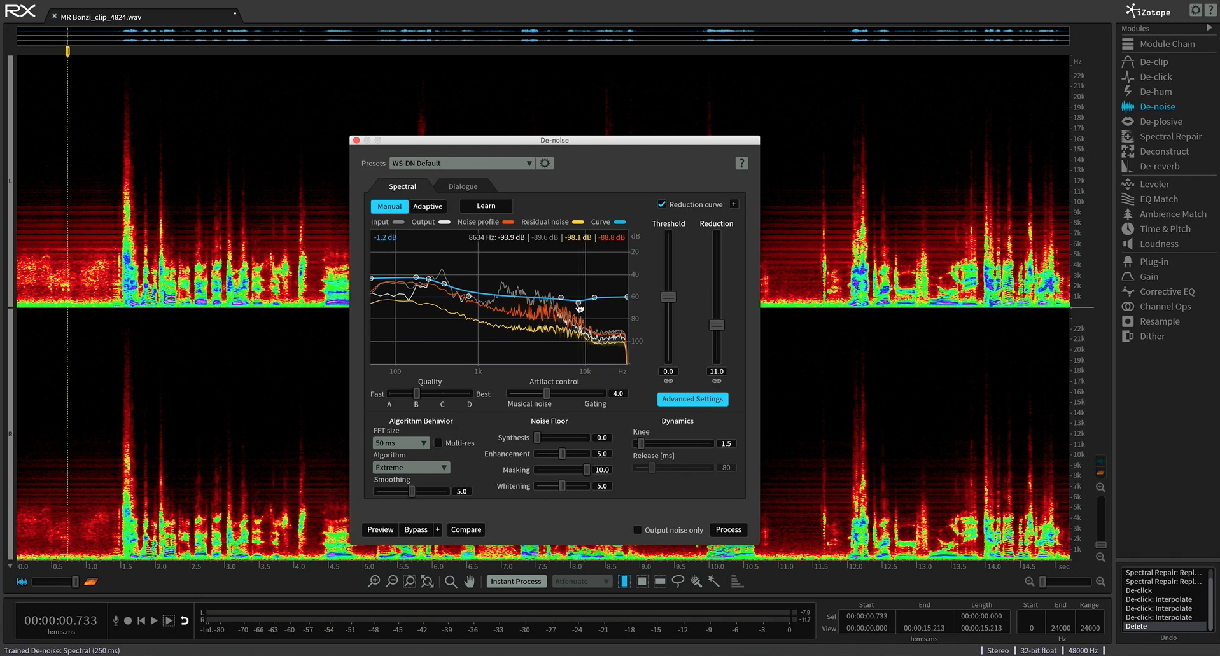Open the Channel Ops module
This screenshot has width=1220, height=656.
point(1165,307)
